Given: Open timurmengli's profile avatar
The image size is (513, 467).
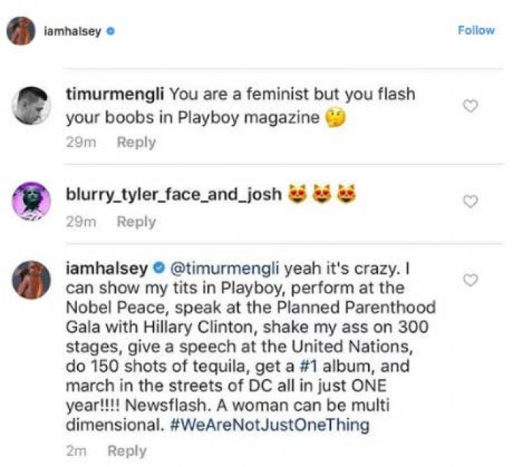Looking at the screenshot, I should coord(31,105).
